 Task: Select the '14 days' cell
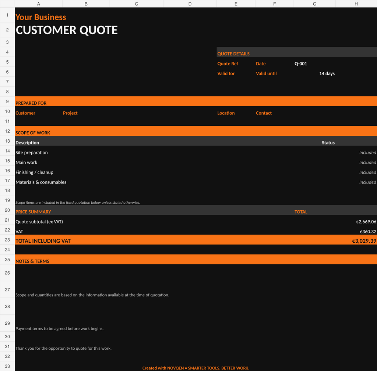click(x=327, y=74)
